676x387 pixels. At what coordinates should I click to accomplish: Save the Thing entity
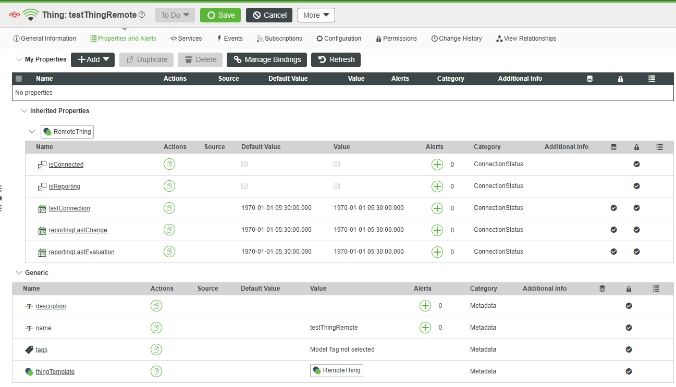[220, 15]
